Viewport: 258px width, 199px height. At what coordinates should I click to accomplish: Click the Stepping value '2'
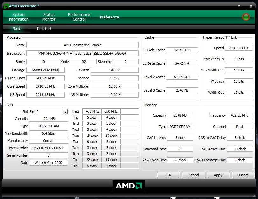tap(126, 62)
